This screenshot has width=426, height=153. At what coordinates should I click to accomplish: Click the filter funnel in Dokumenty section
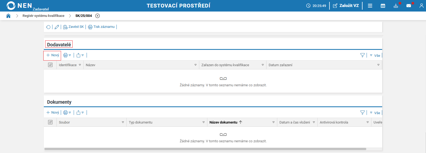tap(362, 113)
